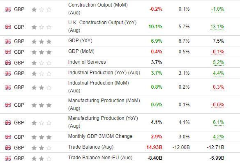Click the three-star importance rating for GDP (MoM)
This screenshot has height=163, width=240.
42,52
